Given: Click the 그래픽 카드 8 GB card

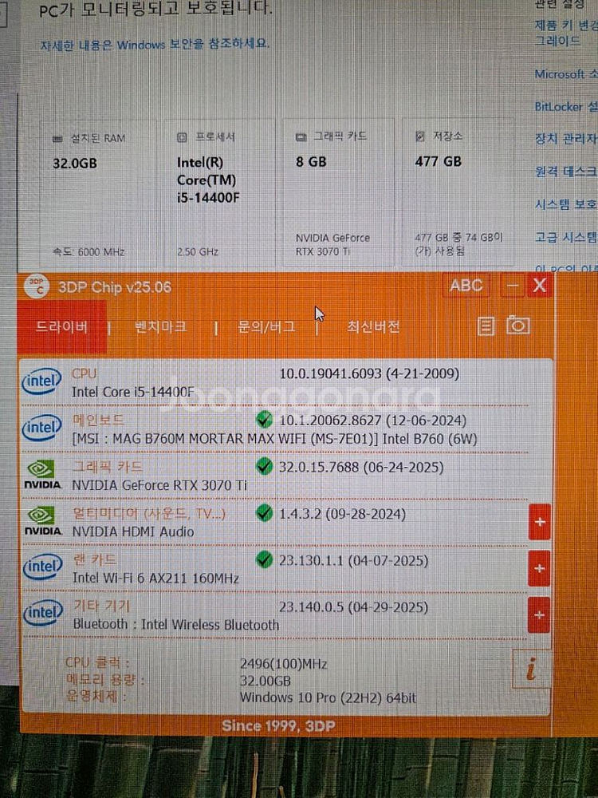Looking at the screenshot, I should 338,193.
